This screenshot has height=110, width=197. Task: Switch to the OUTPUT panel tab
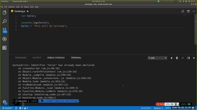37,58
